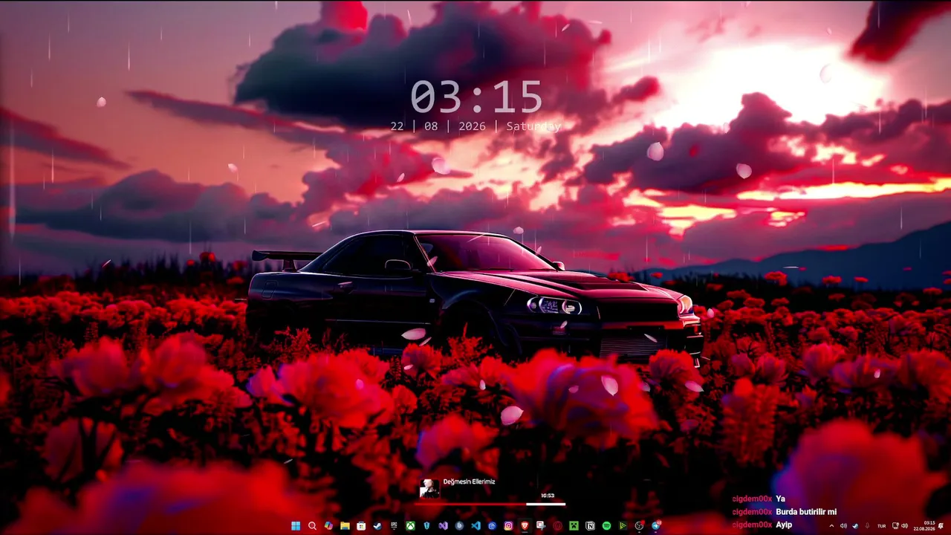This screenshot has height=535, width=951.
Task: Open the Snipping Tool from taskbar
Action: pos(541,526)
